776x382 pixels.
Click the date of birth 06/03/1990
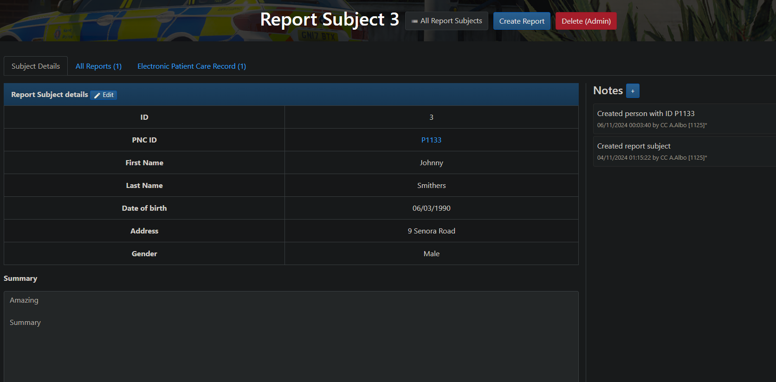pyautogui.click(x=431, y=208)
